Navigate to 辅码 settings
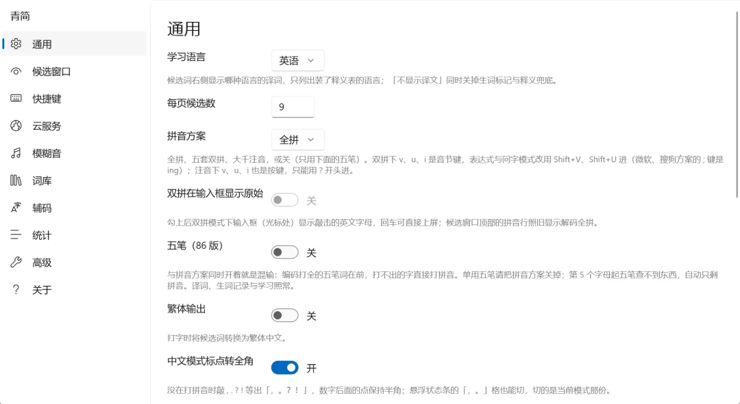The width and height of the screenshot is (740, 404). point(75,208)
